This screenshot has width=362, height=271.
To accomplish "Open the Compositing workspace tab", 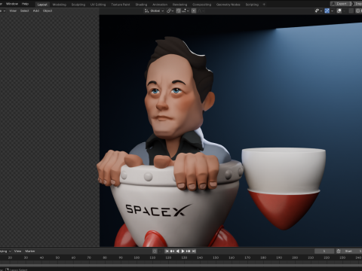I will [x=202, y=5].
